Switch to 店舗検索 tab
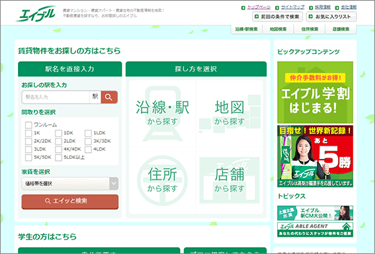This screenshot has height=254, width=375. [x=341, y=29]
